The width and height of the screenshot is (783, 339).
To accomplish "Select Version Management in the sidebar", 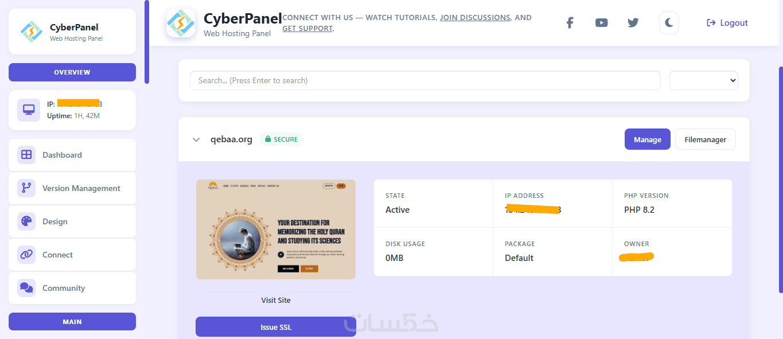I will pos(81,188).
